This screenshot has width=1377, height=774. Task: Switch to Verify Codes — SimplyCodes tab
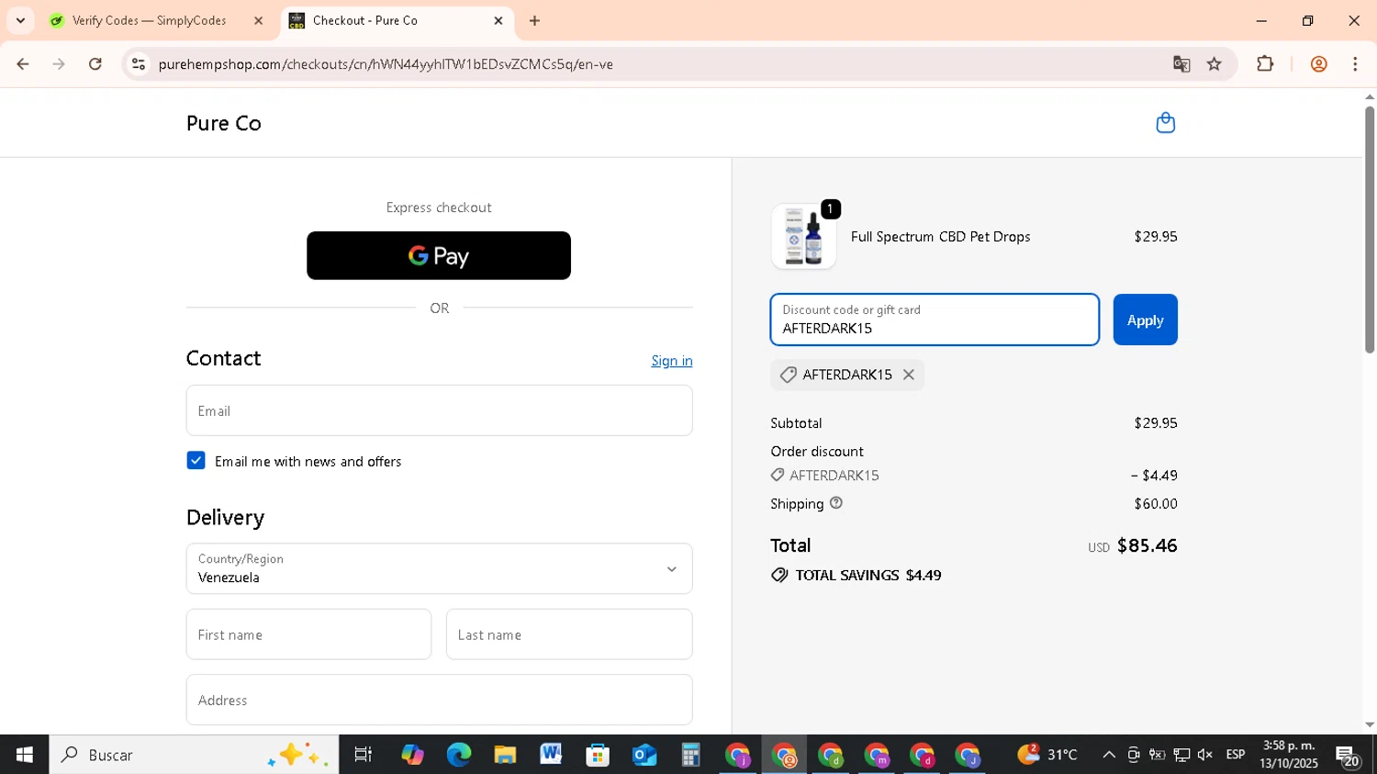pyautogui.click(x=156, y=20)
